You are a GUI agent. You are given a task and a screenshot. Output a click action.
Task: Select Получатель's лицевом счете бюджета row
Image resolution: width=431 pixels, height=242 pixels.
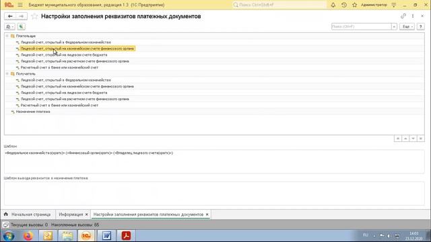point(214,93)
